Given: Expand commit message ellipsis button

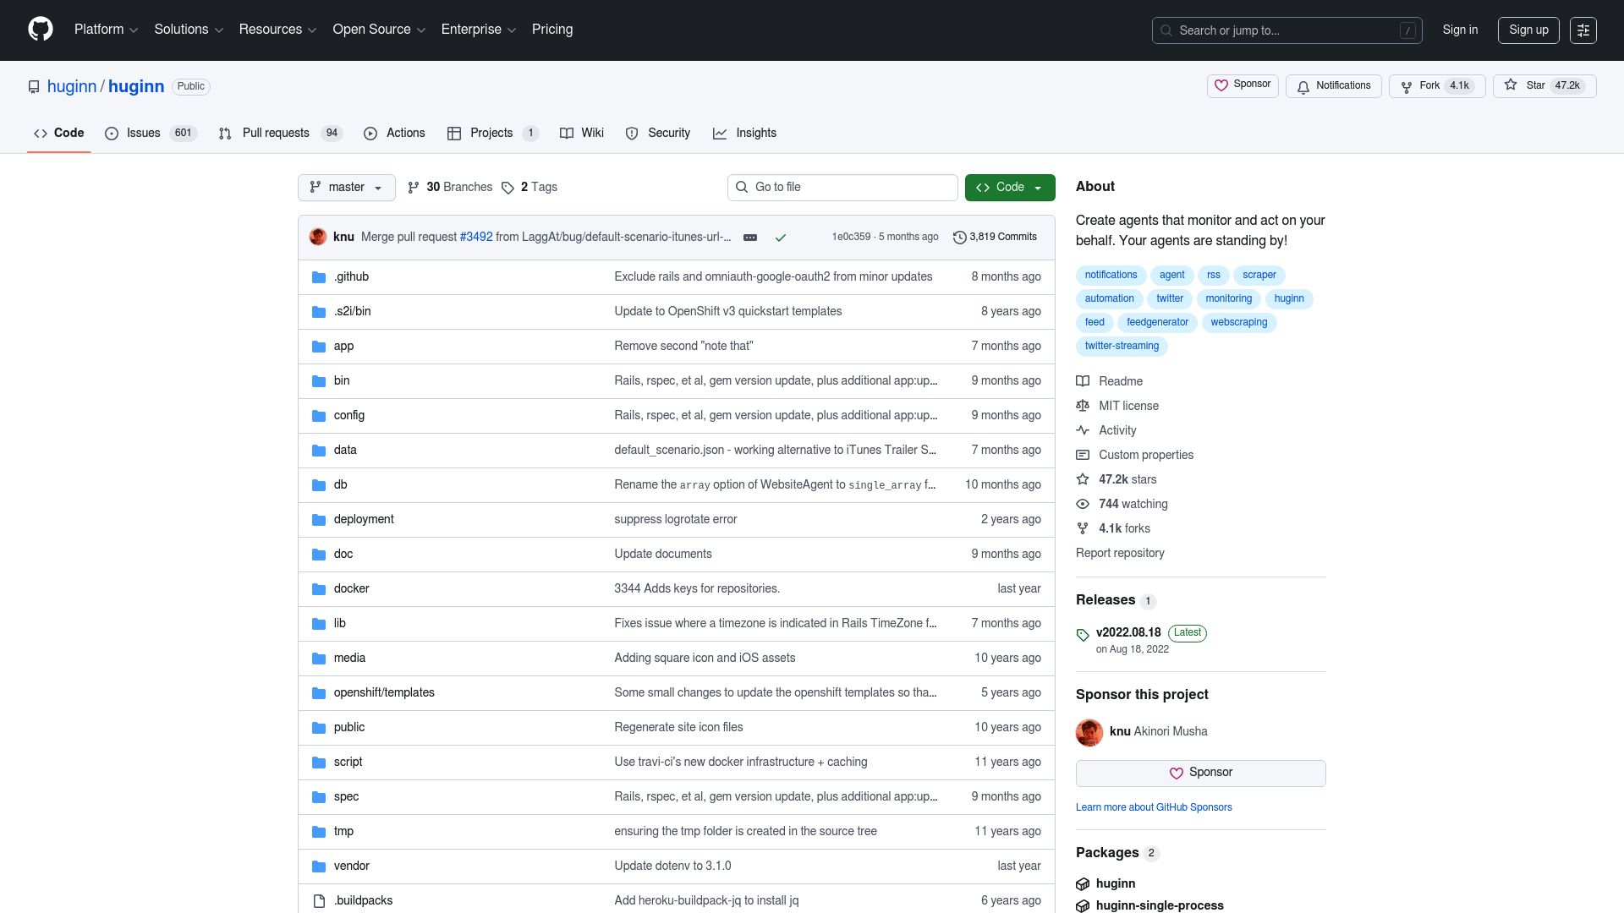Looking at the screenshot, I should tap(750, 238).
